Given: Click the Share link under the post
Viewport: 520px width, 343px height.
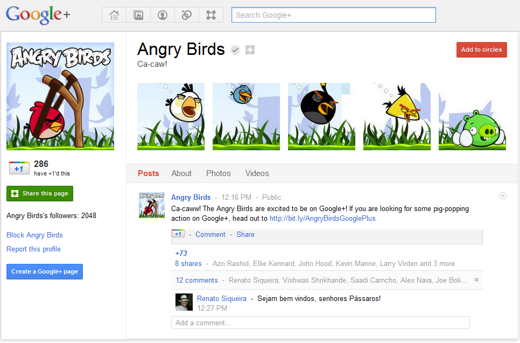Looking at the screenshot, I should click(x=245, y=234).
